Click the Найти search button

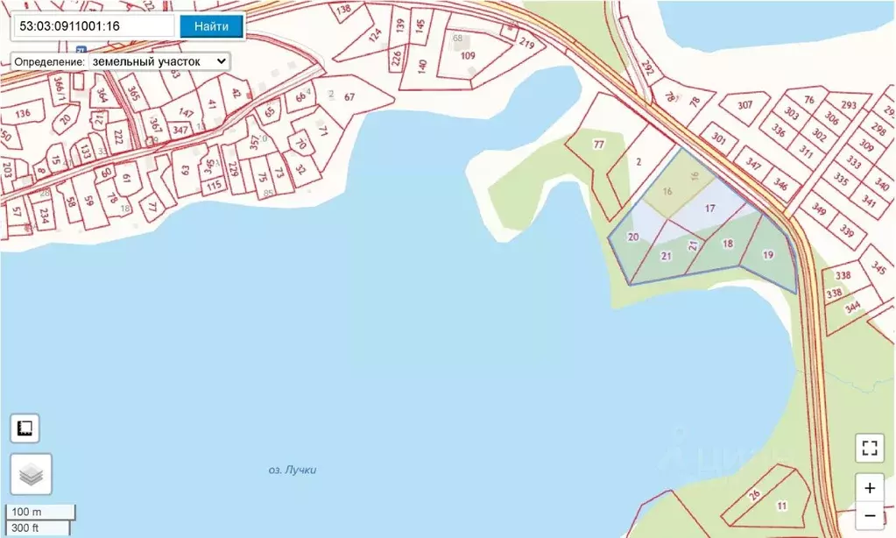(211, 26)
